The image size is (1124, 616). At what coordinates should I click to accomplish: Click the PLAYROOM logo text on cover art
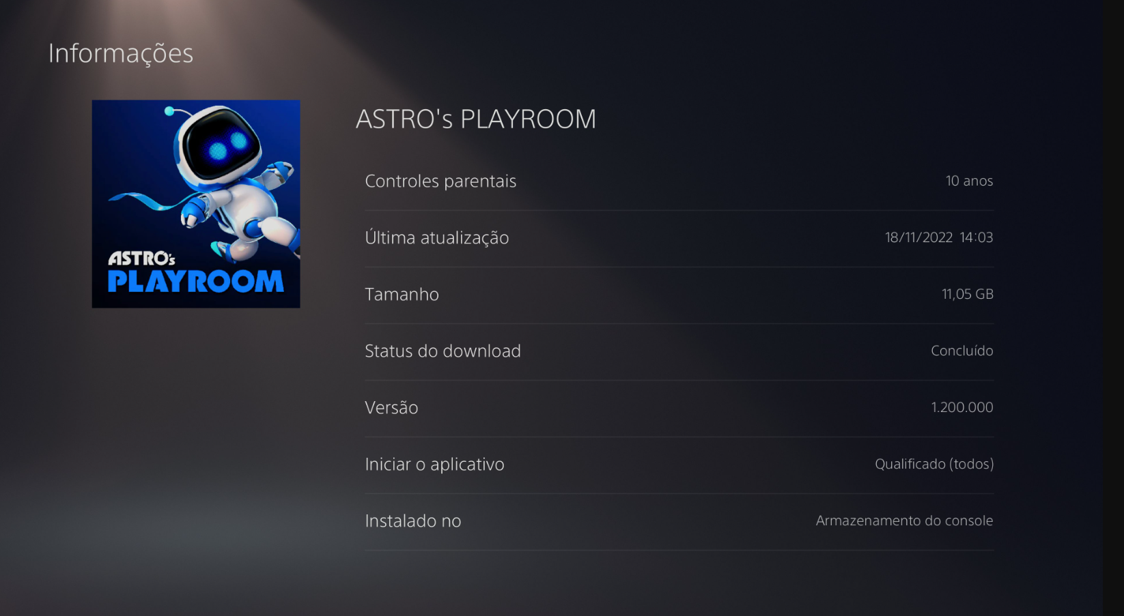tap(195, 281)
